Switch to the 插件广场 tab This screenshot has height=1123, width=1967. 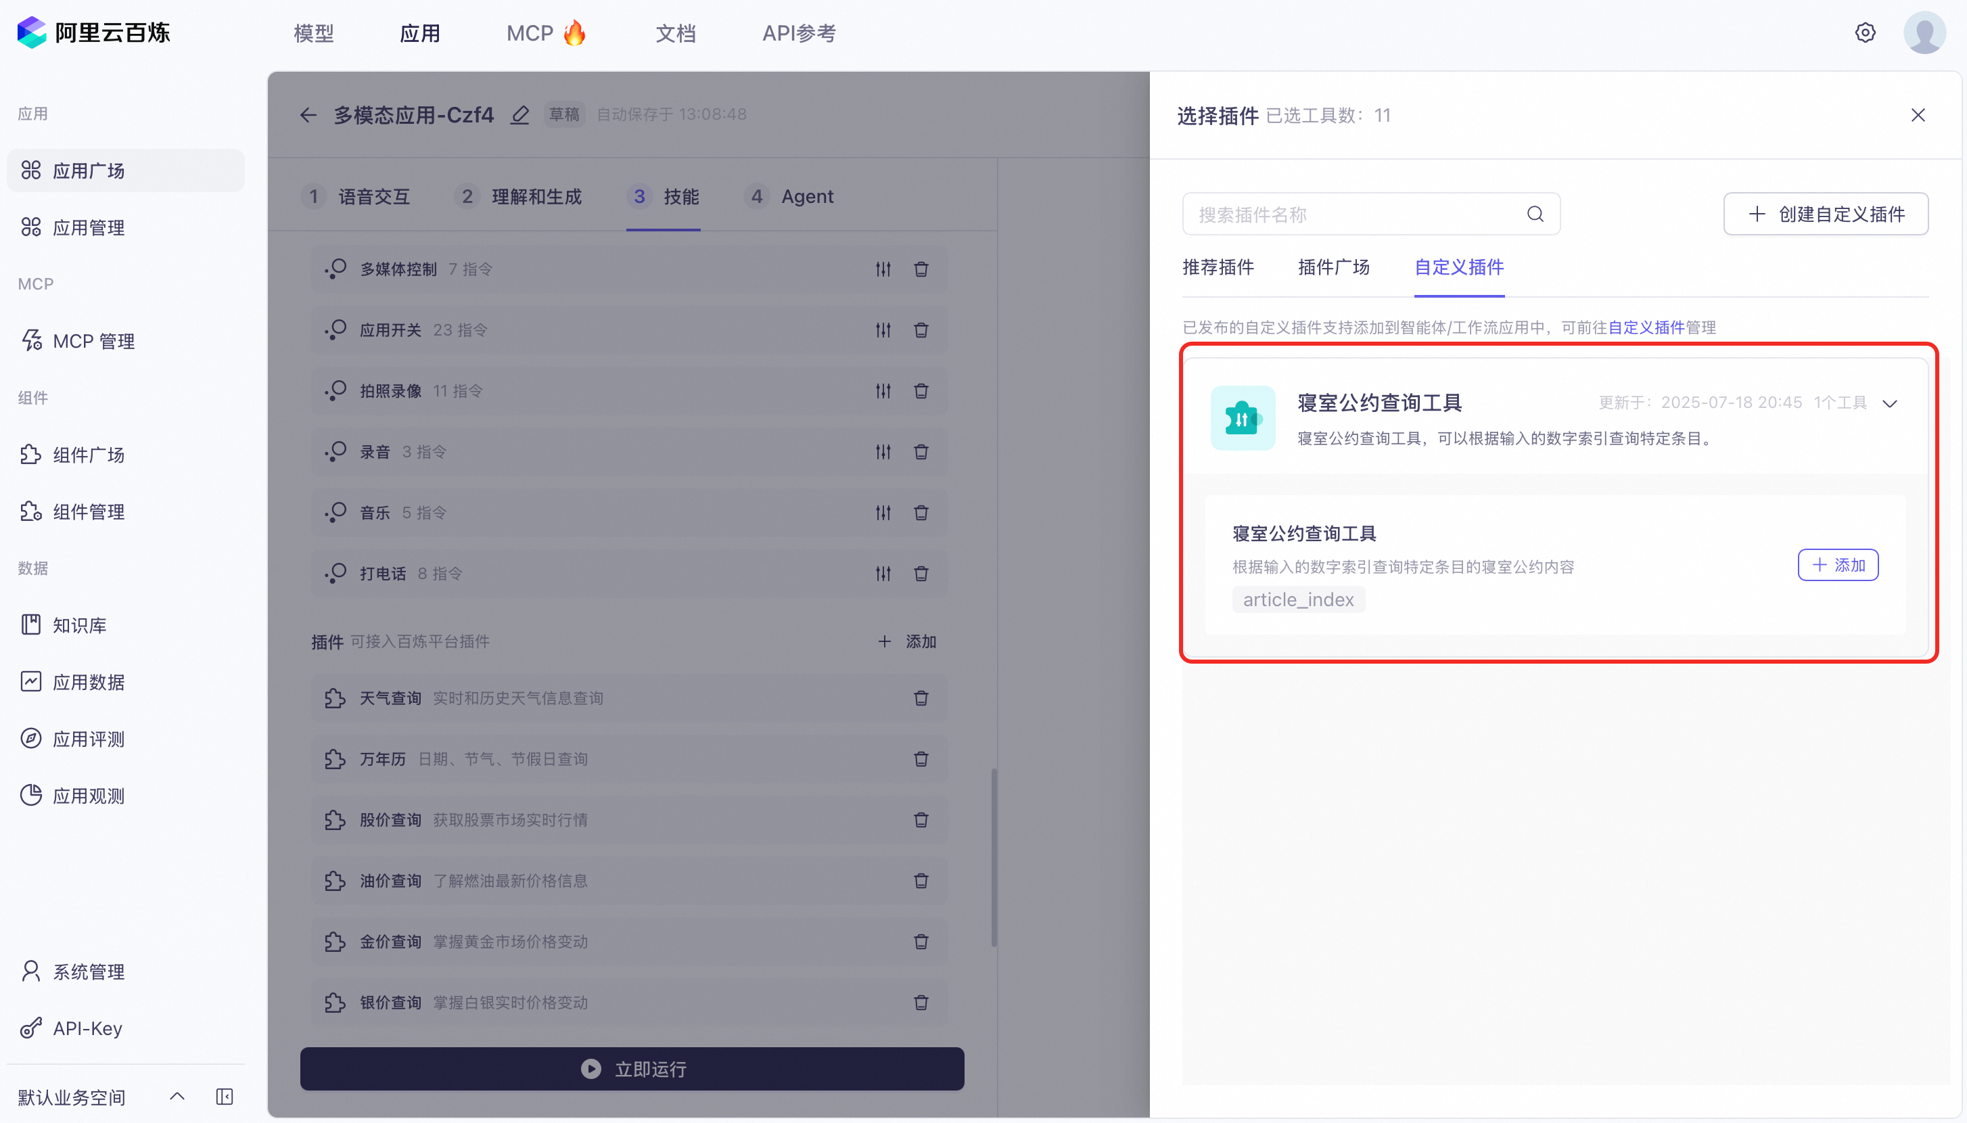(x=1333, y=267)
